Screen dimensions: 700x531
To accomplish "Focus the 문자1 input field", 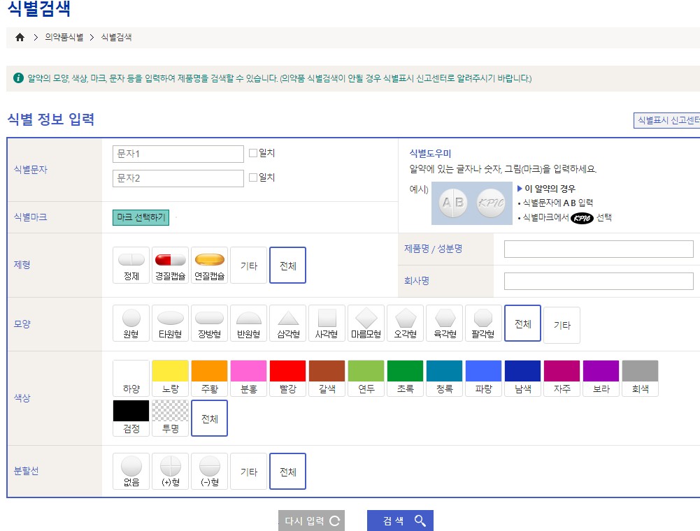I will pyautogui.click(x=178, y=154).
